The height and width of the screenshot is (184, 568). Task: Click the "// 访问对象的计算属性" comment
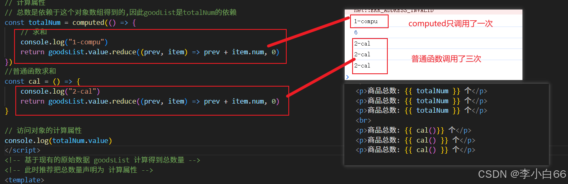pos(44,131)
